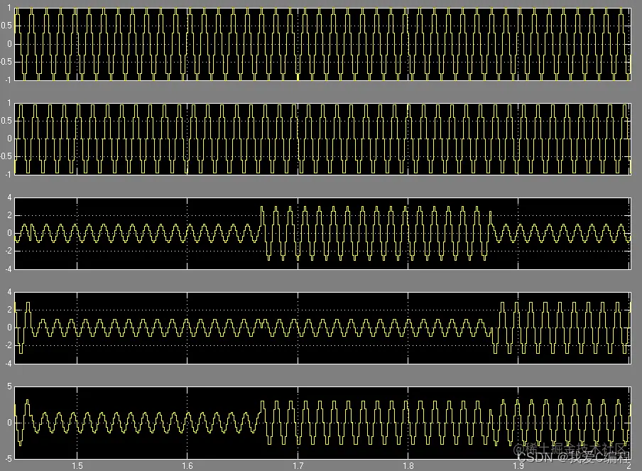Click the x-axis tick label 1.6
642x471 pixels.
(x=187, y=466)
